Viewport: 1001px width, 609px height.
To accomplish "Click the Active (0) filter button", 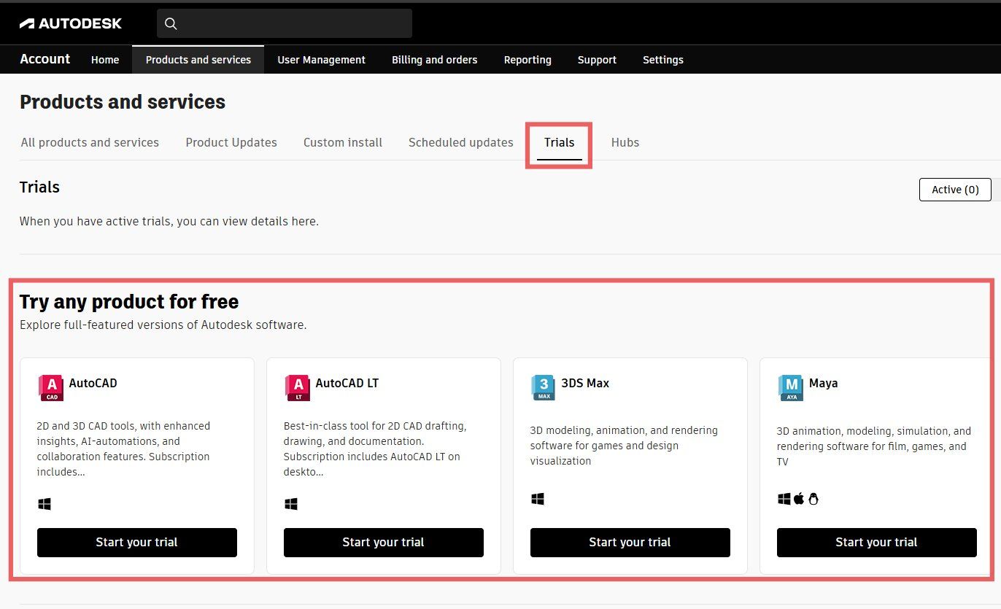I will point(955,190).
